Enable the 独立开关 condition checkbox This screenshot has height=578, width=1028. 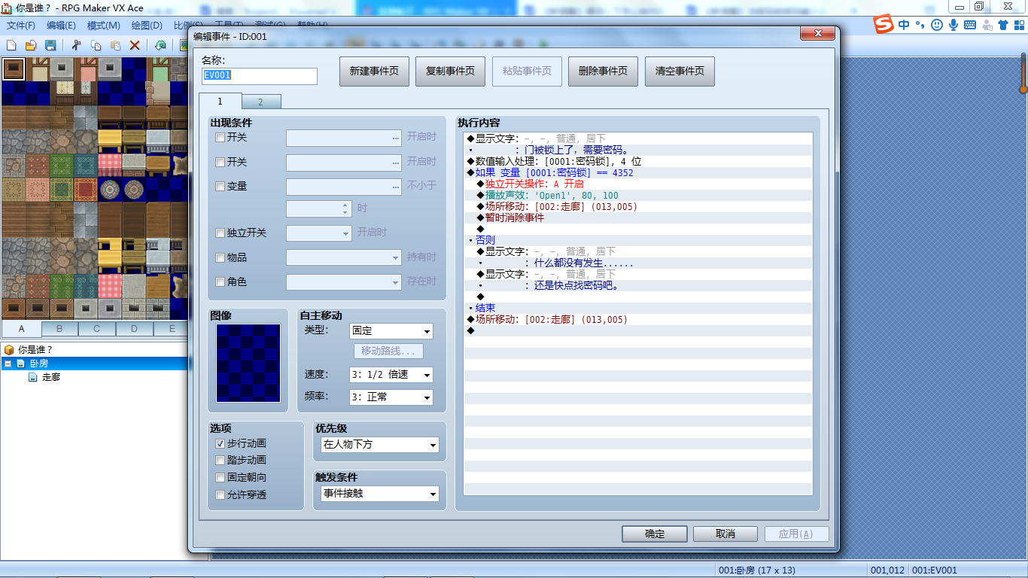click(x=220, y=233)
